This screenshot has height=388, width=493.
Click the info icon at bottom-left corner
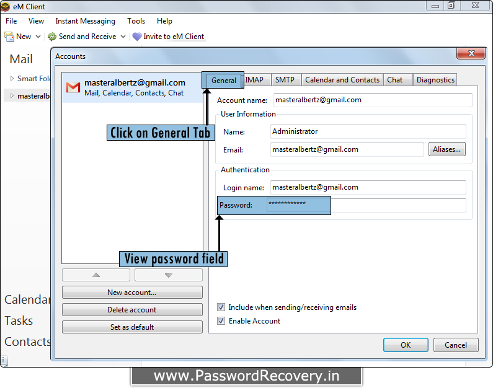pyautogui.click(x=4, y=359)
